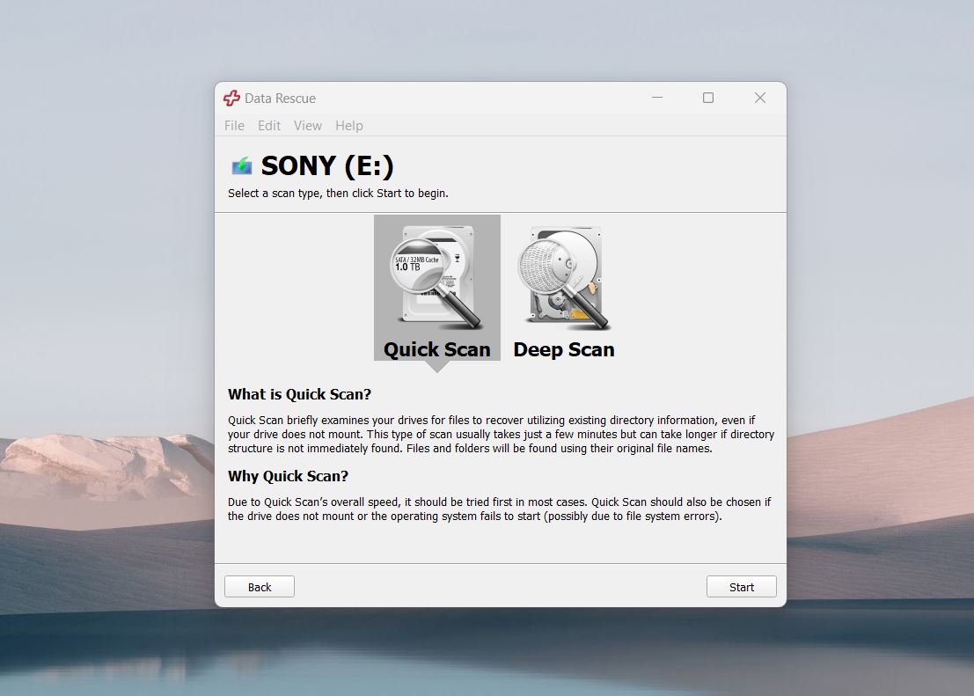Open the View menu
Viewport: 974px width, 696px height.
307,126
